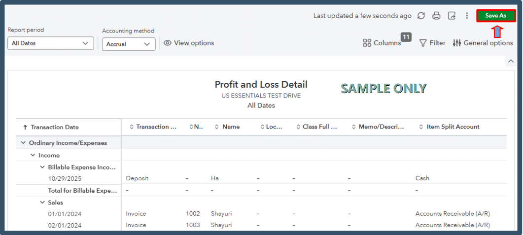Collapse the Income group

point(33,155)
